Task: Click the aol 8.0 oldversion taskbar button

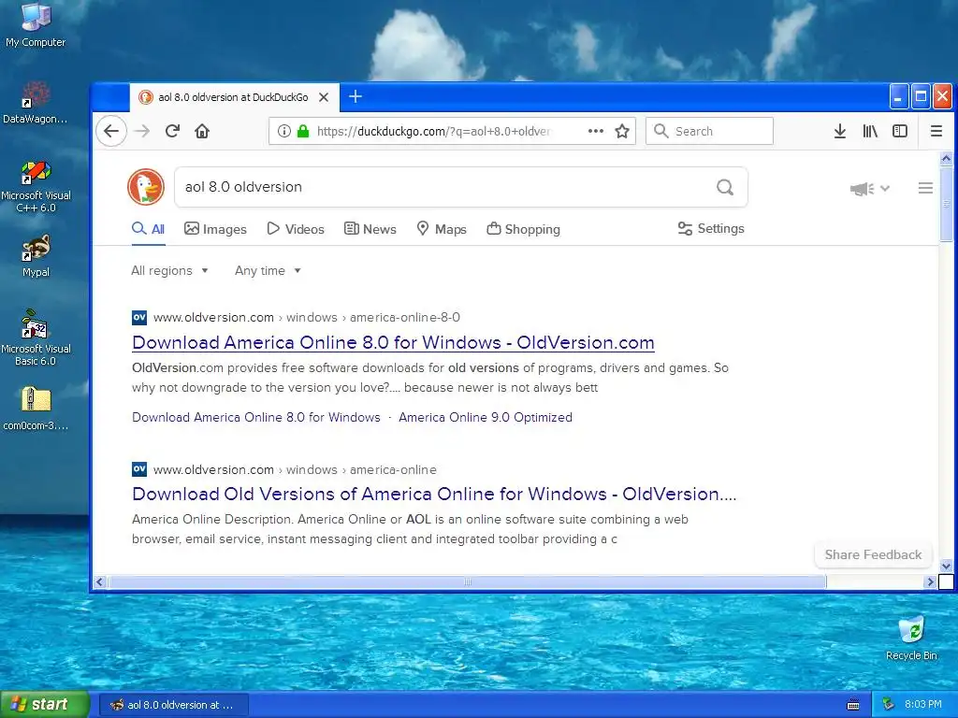Action: 173,705
